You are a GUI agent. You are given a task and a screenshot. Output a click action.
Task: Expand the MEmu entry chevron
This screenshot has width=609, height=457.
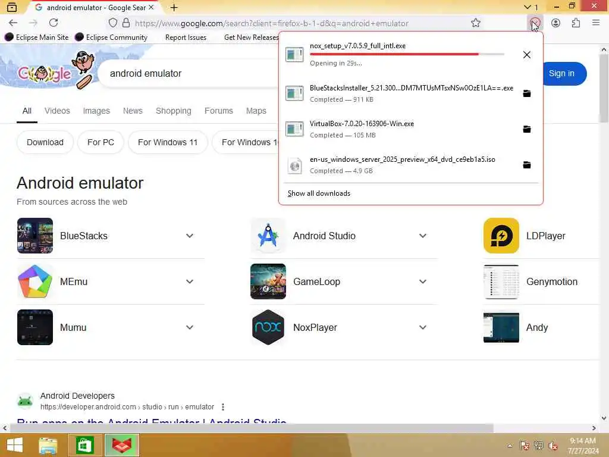190,281
